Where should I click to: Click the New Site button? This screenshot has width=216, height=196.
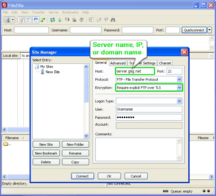coord(46,144)
